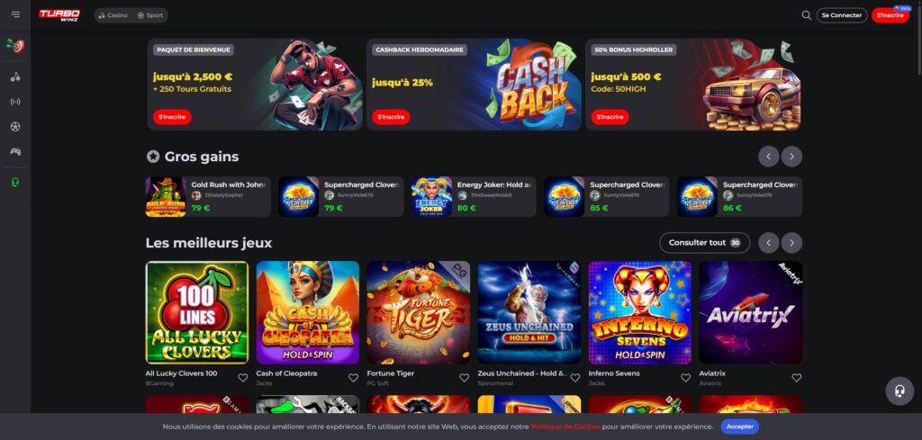
Task: Switch to the Sport tab
Action: click(x=150, y=15)
